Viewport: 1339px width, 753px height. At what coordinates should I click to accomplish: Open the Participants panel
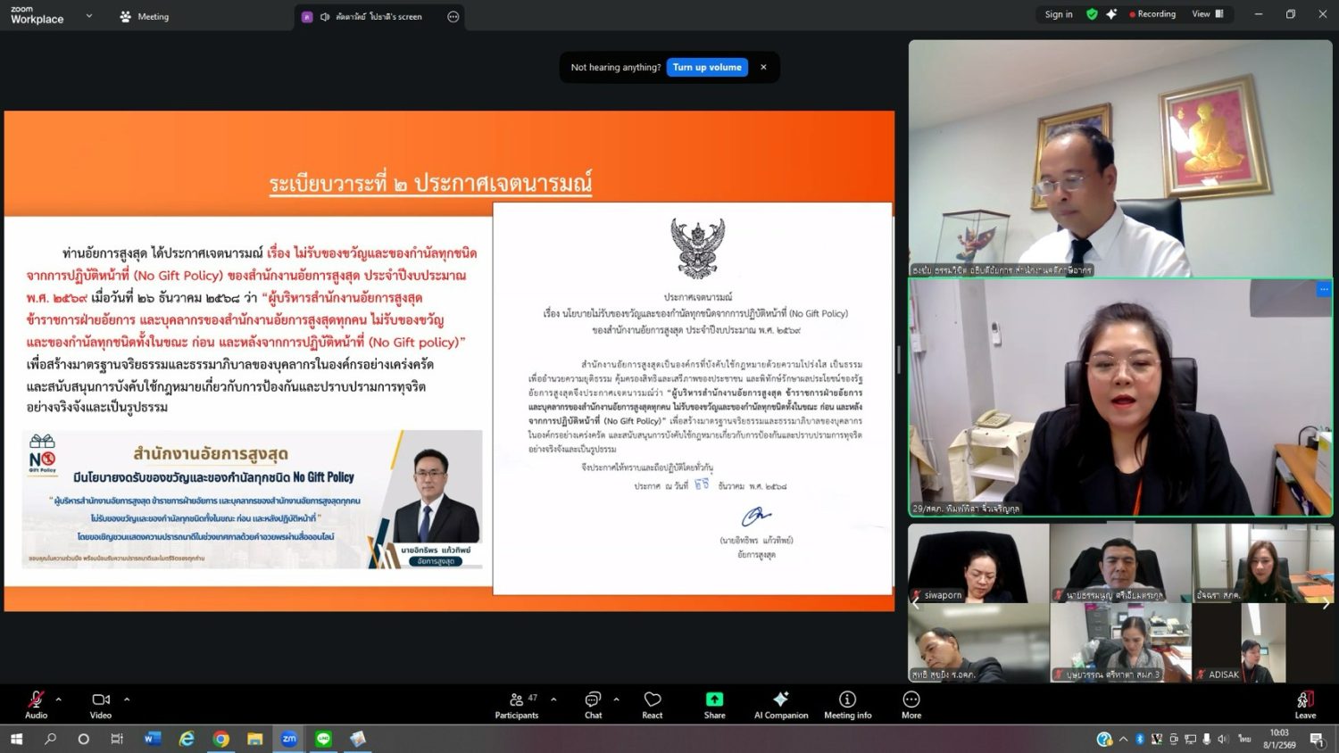pos(517,703)
